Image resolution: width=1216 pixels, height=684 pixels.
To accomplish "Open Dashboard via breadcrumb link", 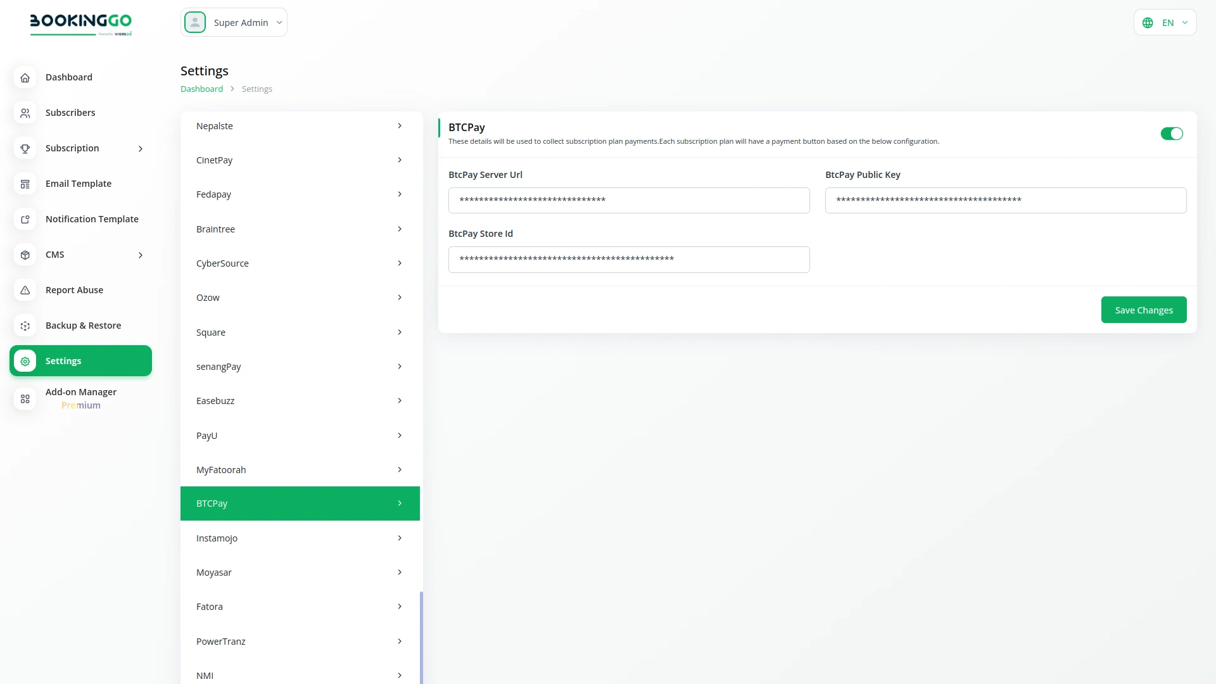I will pos(201,89).
